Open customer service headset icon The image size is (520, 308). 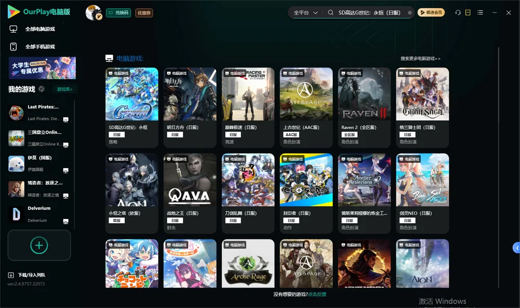click(x=458, y=12)
